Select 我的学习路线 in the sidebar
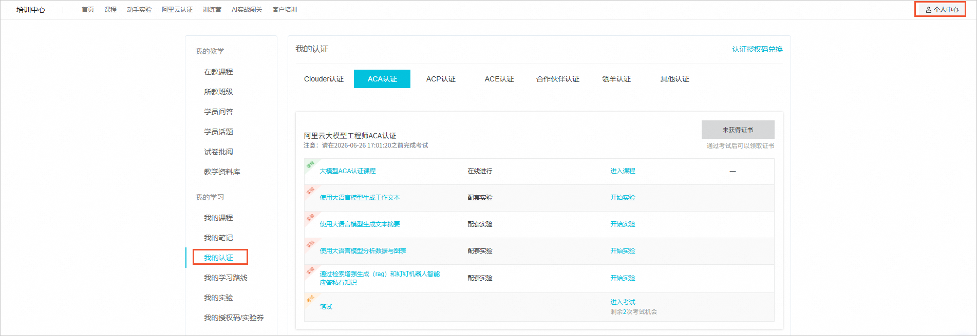The width and height of the screenshot is (977, 336). point(226,278)
